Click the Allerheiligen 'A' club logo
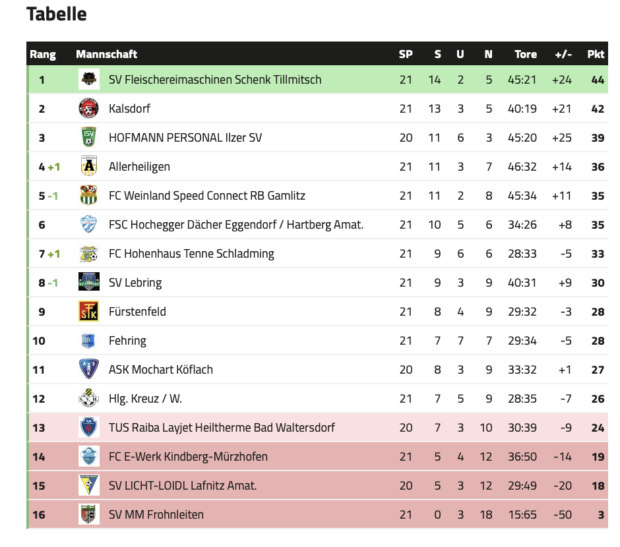 coord(88,166)
